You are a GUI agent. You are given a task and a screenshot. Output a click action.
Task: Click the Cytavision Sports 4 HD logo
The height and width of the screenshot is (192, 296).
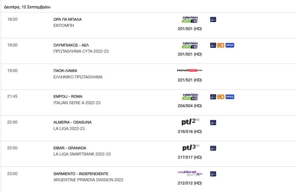(x=190, y=96)
